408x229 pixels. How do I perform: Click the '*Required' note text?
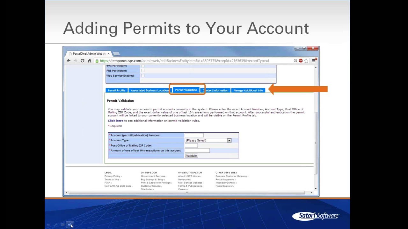click(115, 126)
